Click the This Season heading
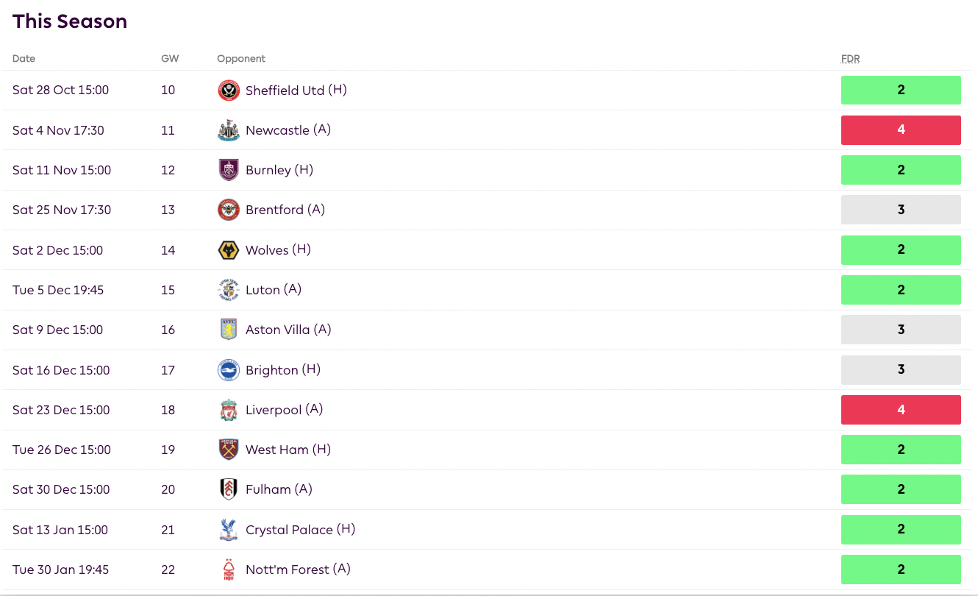The image size is (978, 596). click(70, 21)
